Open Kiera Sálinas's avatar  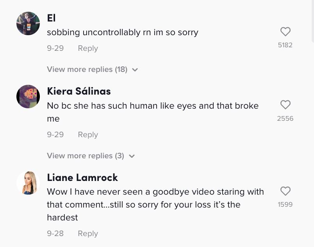pyautogui.click(x=28, y=97)
